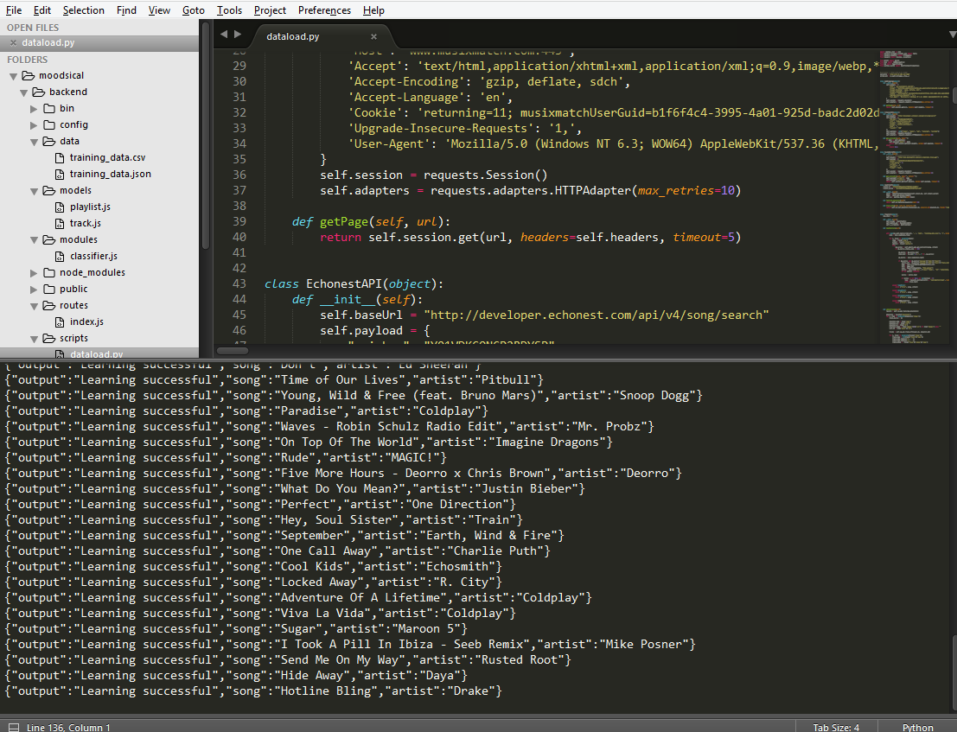Click the track.js file icon

[x=59, y=224]
